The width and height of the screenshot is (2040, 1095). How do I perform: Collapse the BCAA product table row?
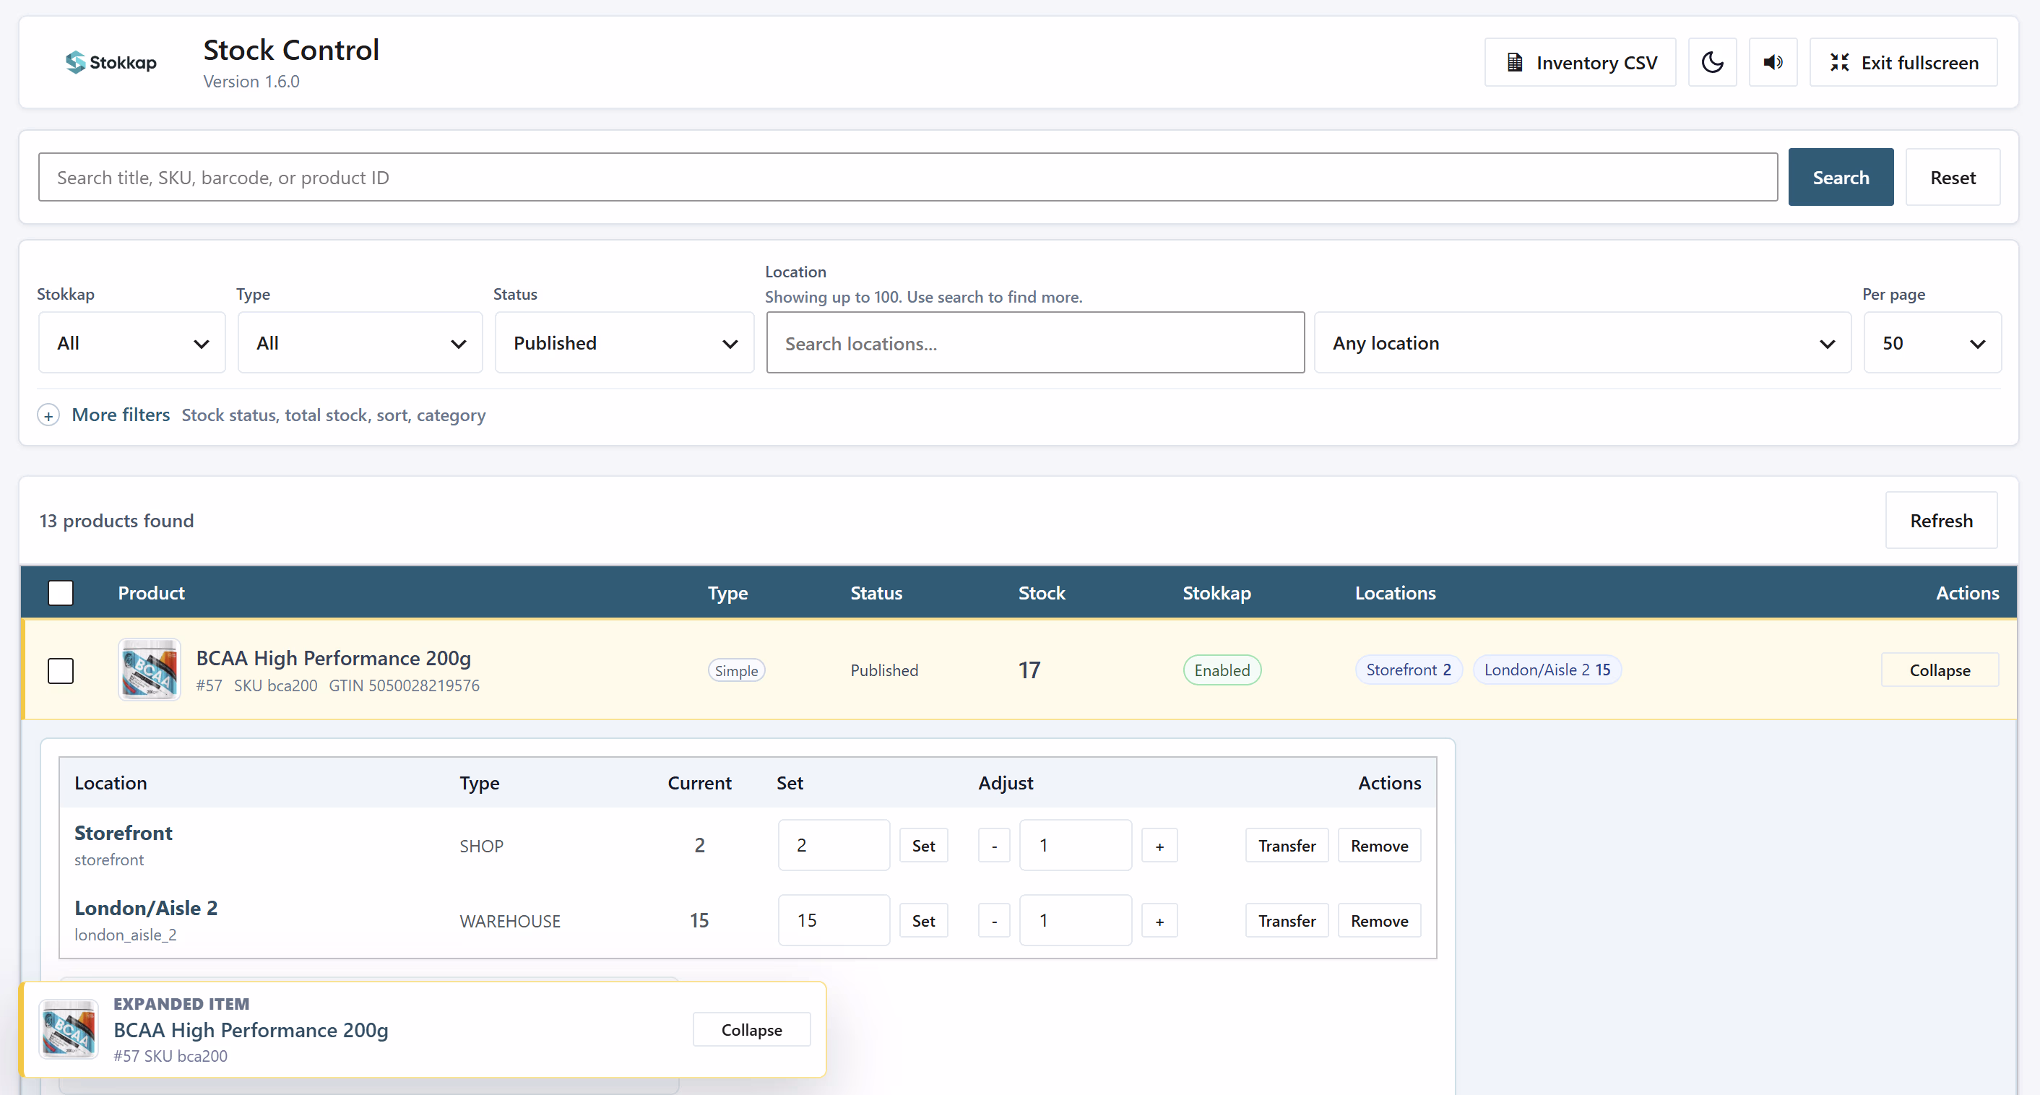(x=1940, y=670)
